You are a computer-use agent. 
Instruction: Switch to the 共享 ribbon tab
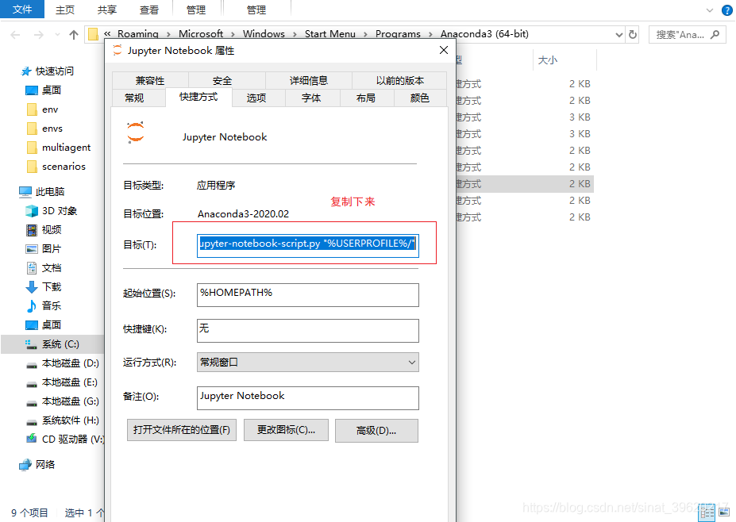click(107, 10)
